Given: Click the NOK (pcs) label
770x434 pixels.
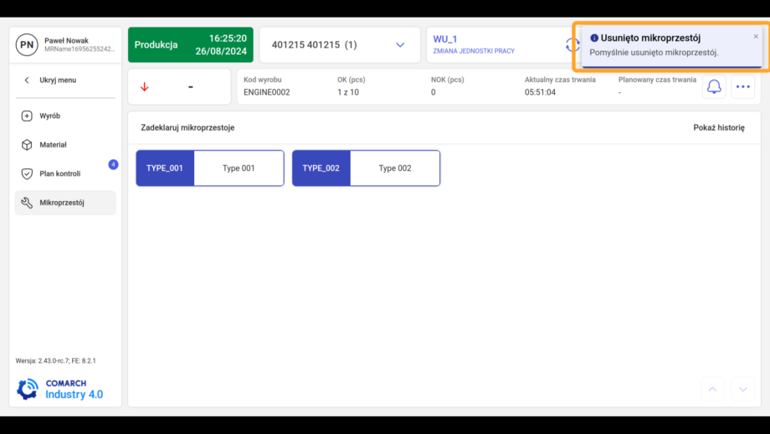Looking at the screenshot, I should tap(447, 80).
